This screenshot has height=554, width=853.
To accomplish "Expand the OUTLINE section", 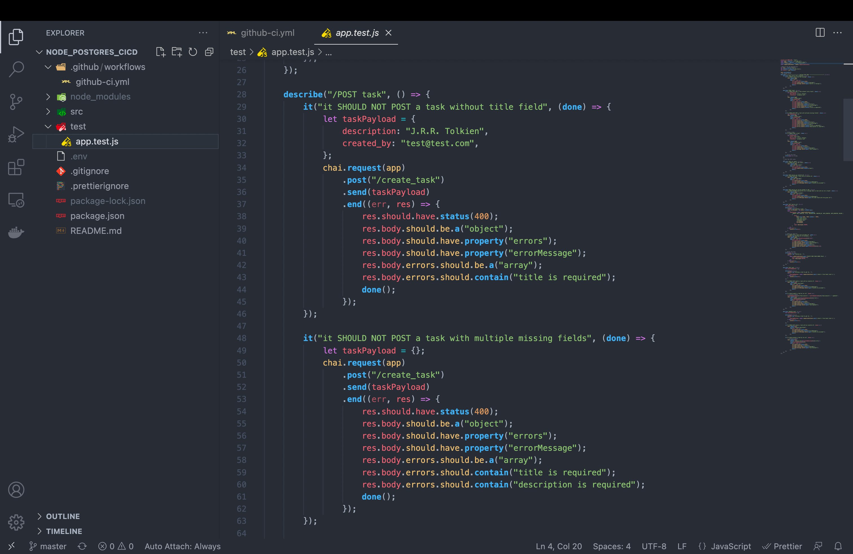I will (63, 516).
